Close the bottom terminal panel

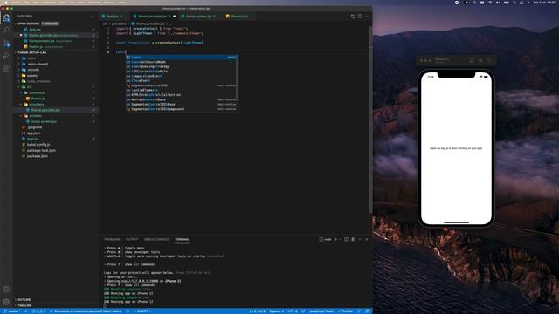coord(367,239)
